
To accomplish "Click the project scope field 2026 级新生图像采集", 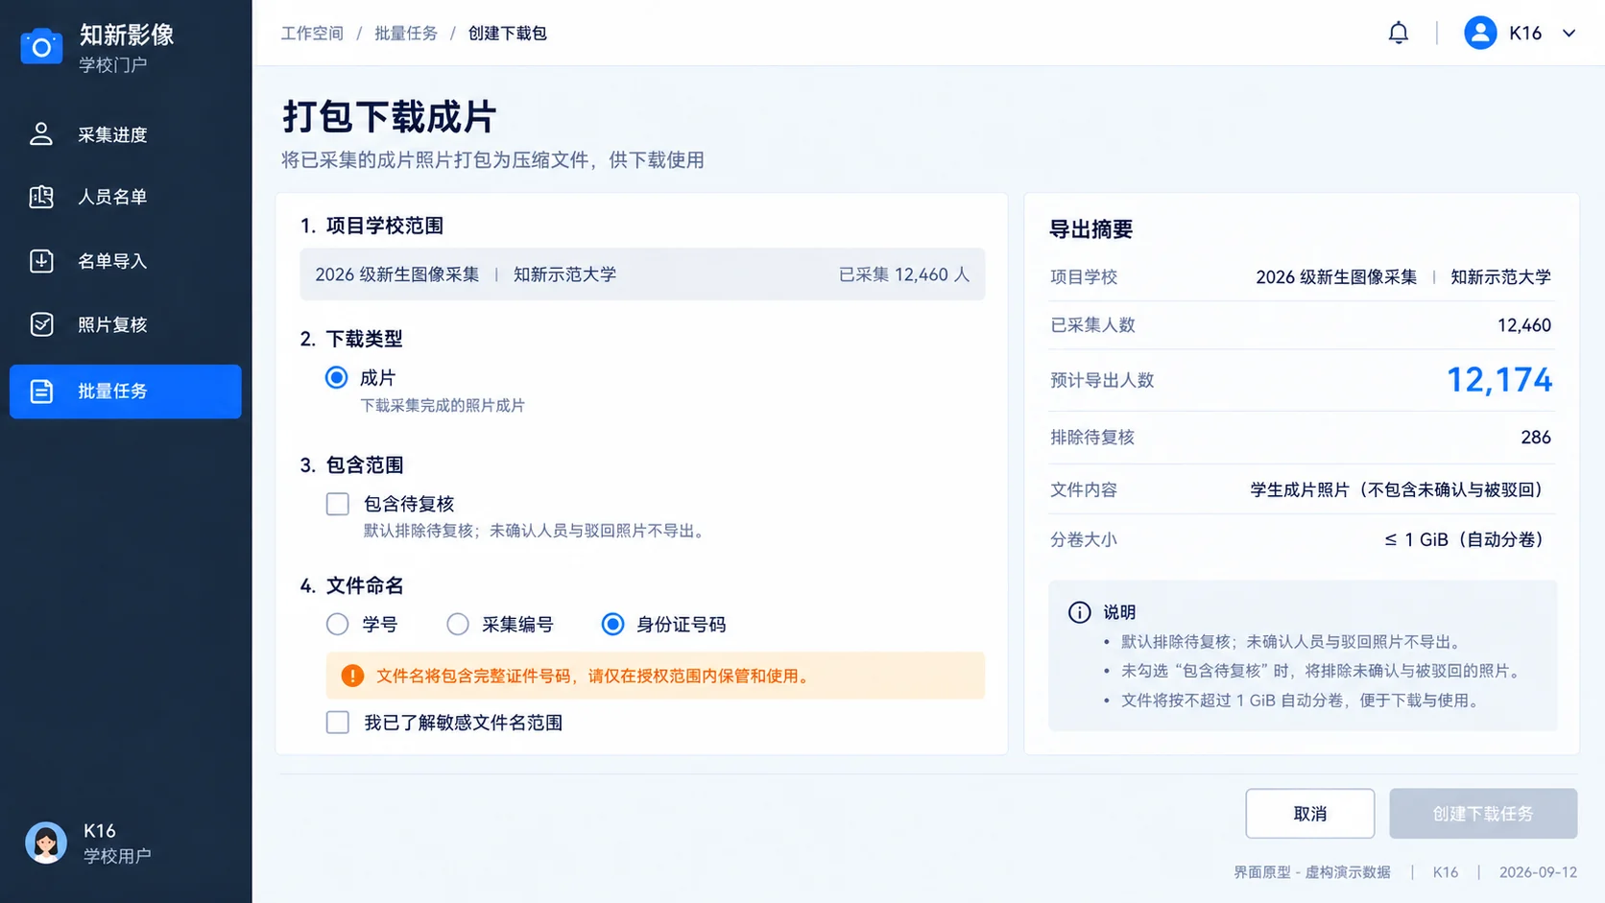I will [x=642, y=274].
